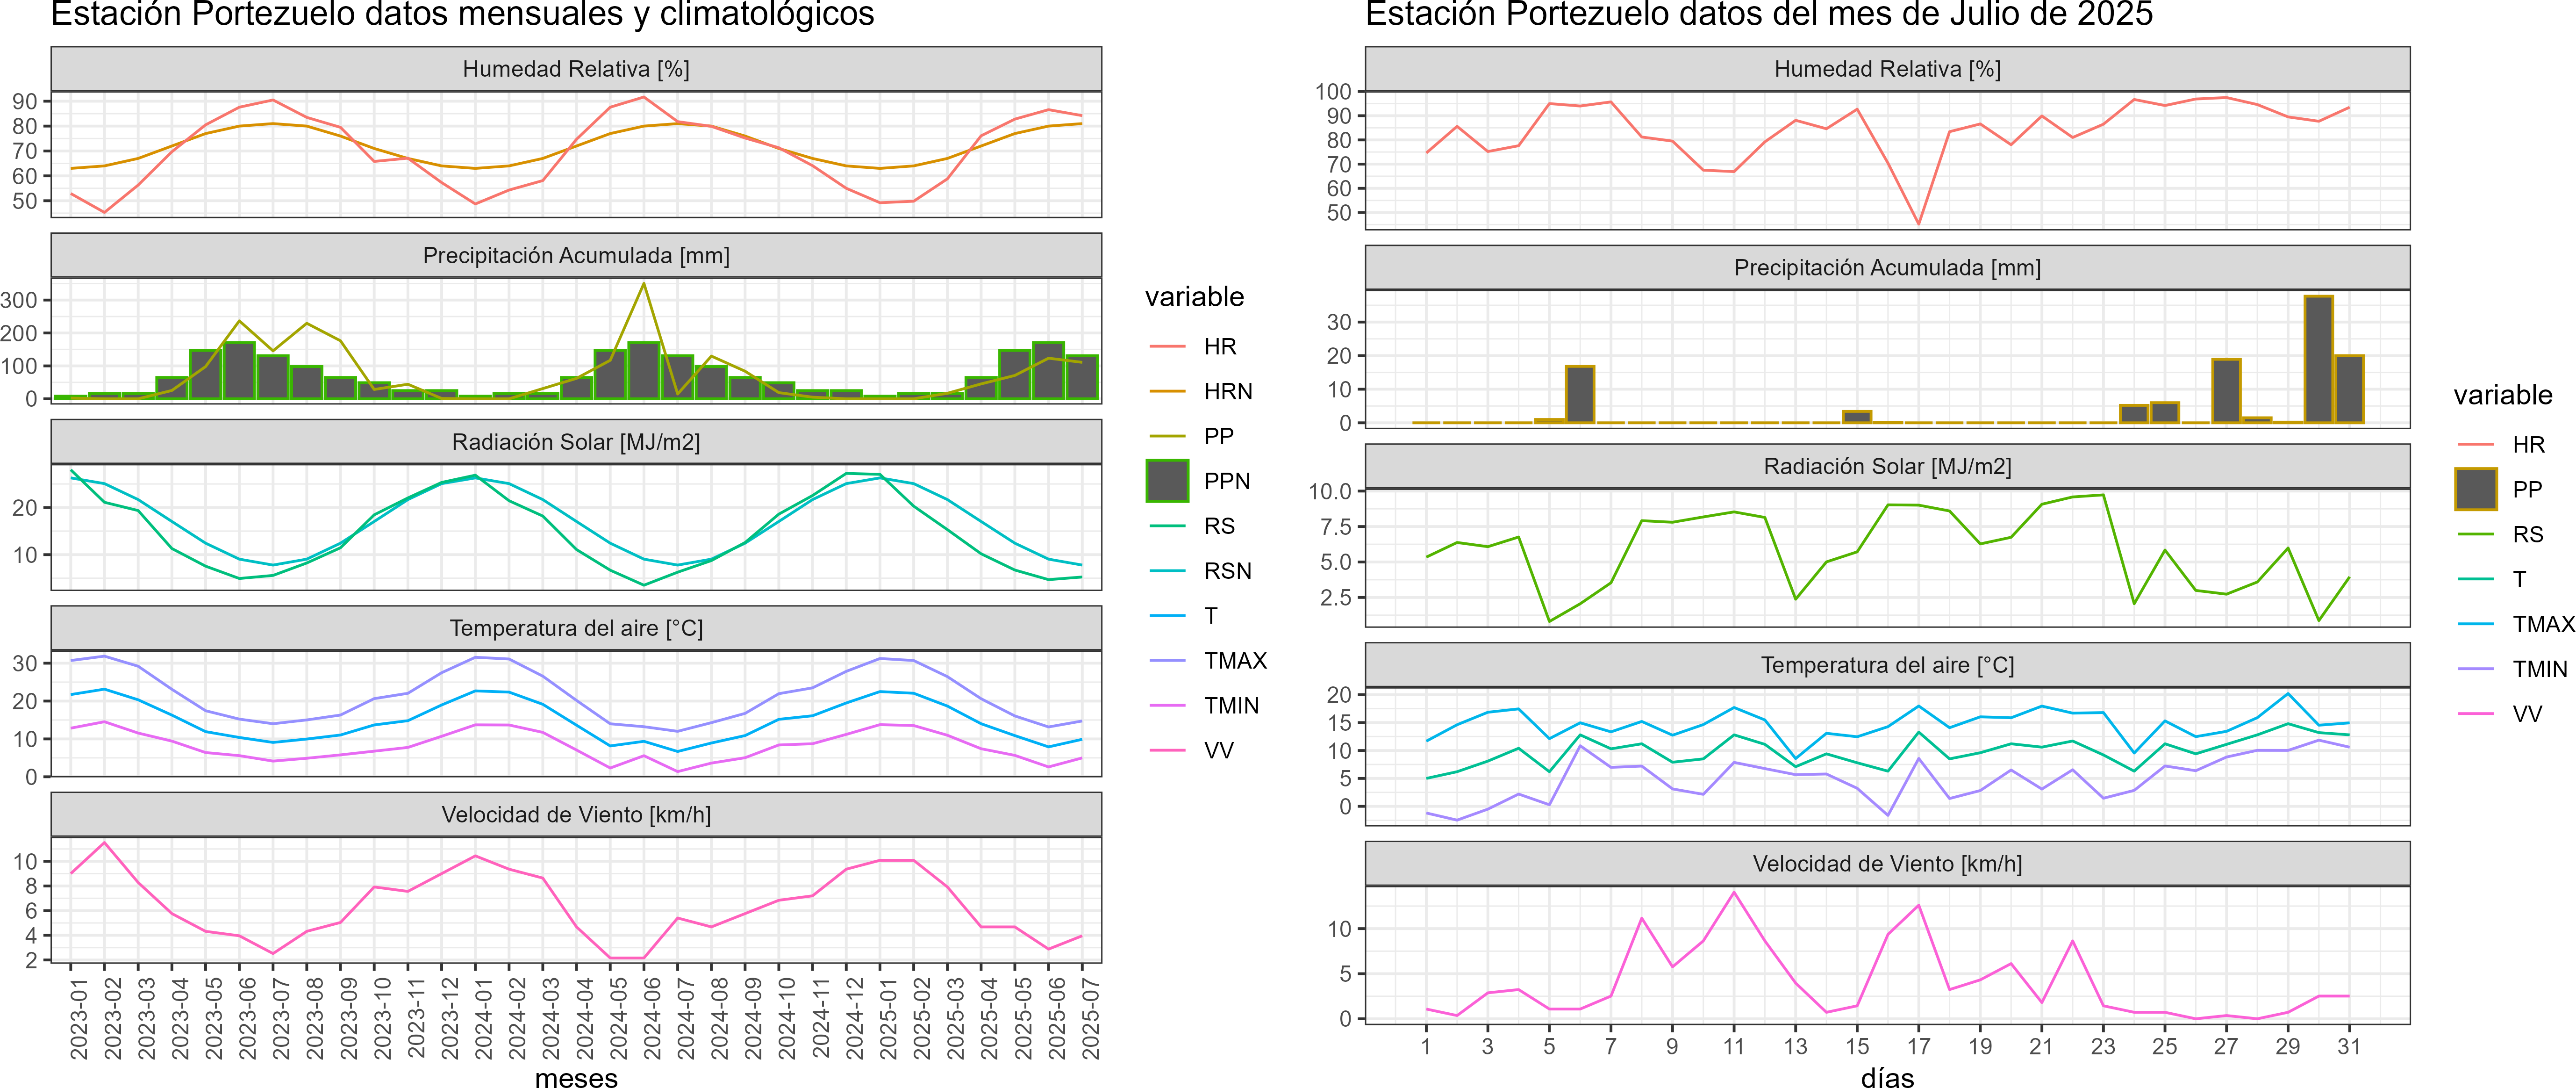Click the 2023-02 wind speed peak in monthly chart
The image size is (2576, 1088).
coord(104,843)
